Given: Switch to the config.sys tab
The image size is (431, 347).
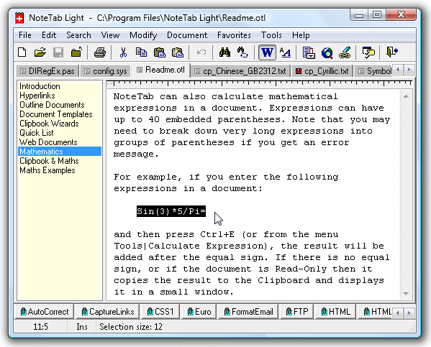Looking at the screenshot, I should pyautogui.click(x=106, y=71).
